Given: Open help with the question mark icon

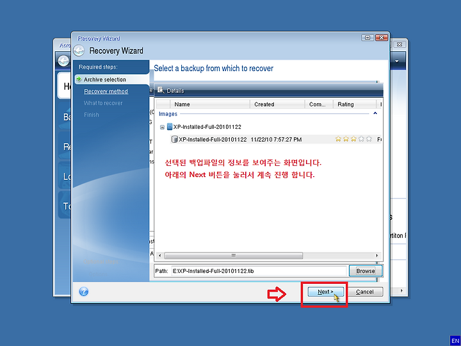Looking at the screenshot, I should coord(84,292).
